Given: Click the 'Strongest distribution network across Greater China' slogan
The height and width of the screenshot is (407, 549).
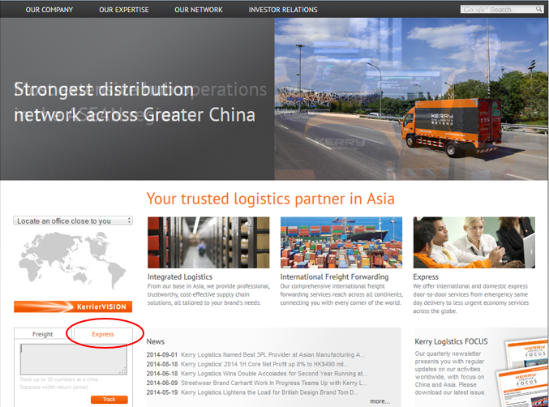Looking at the screenshot, I should tap(135, 102).
